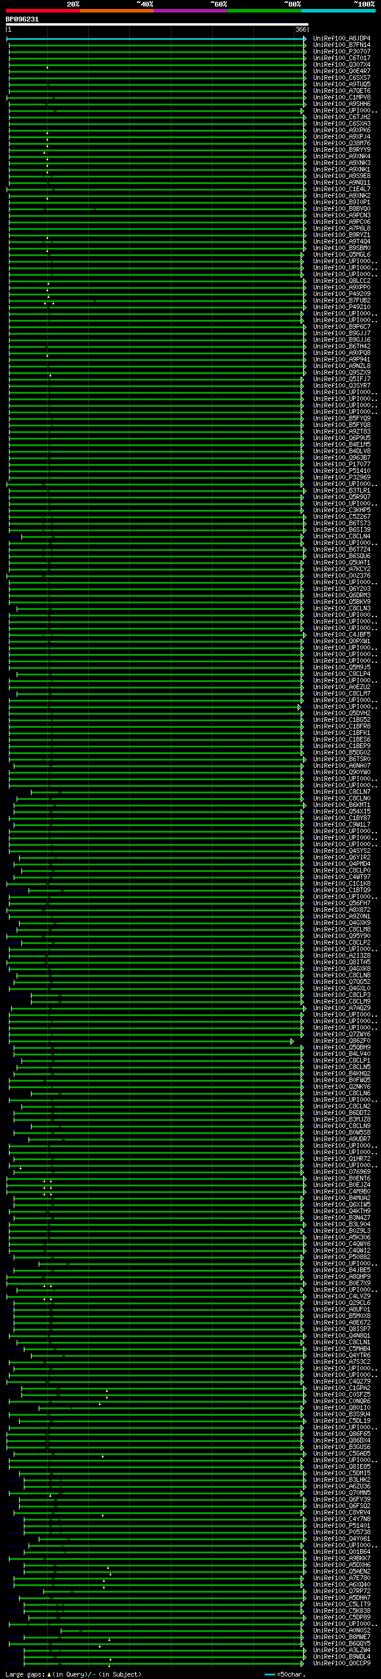The height and width of the screenshot is (1679, 381).
Task: Select the UniRef100_B9I0P1 label
Action: coord(341,202)
